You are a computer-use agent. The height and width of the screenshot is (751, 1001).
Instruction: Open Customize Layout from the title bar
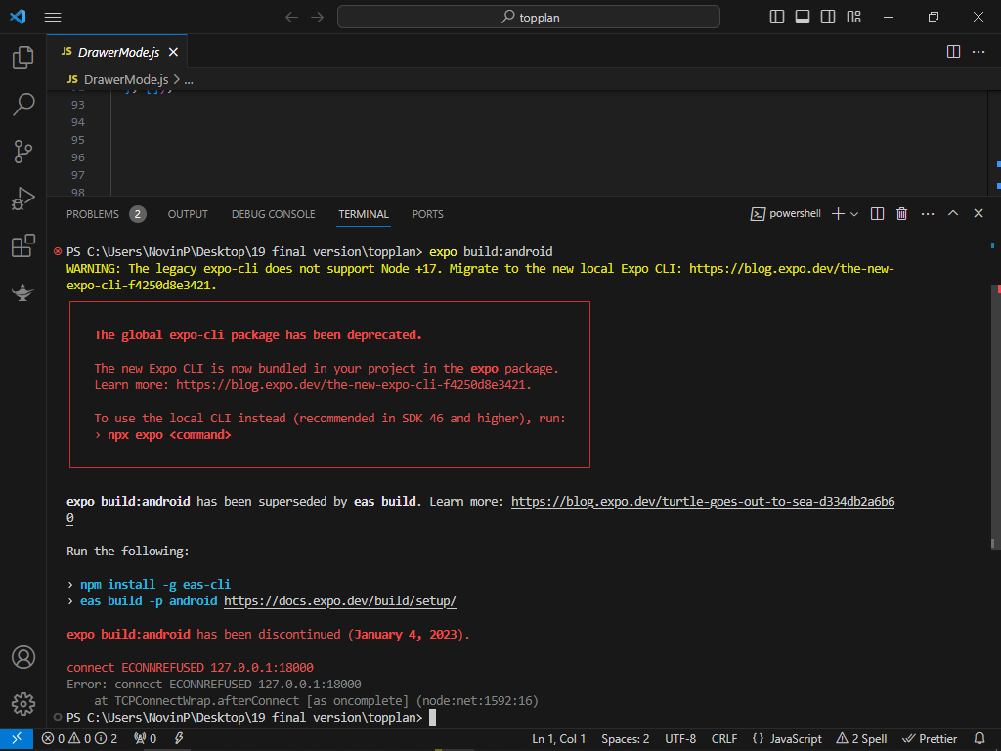(853, 18)
